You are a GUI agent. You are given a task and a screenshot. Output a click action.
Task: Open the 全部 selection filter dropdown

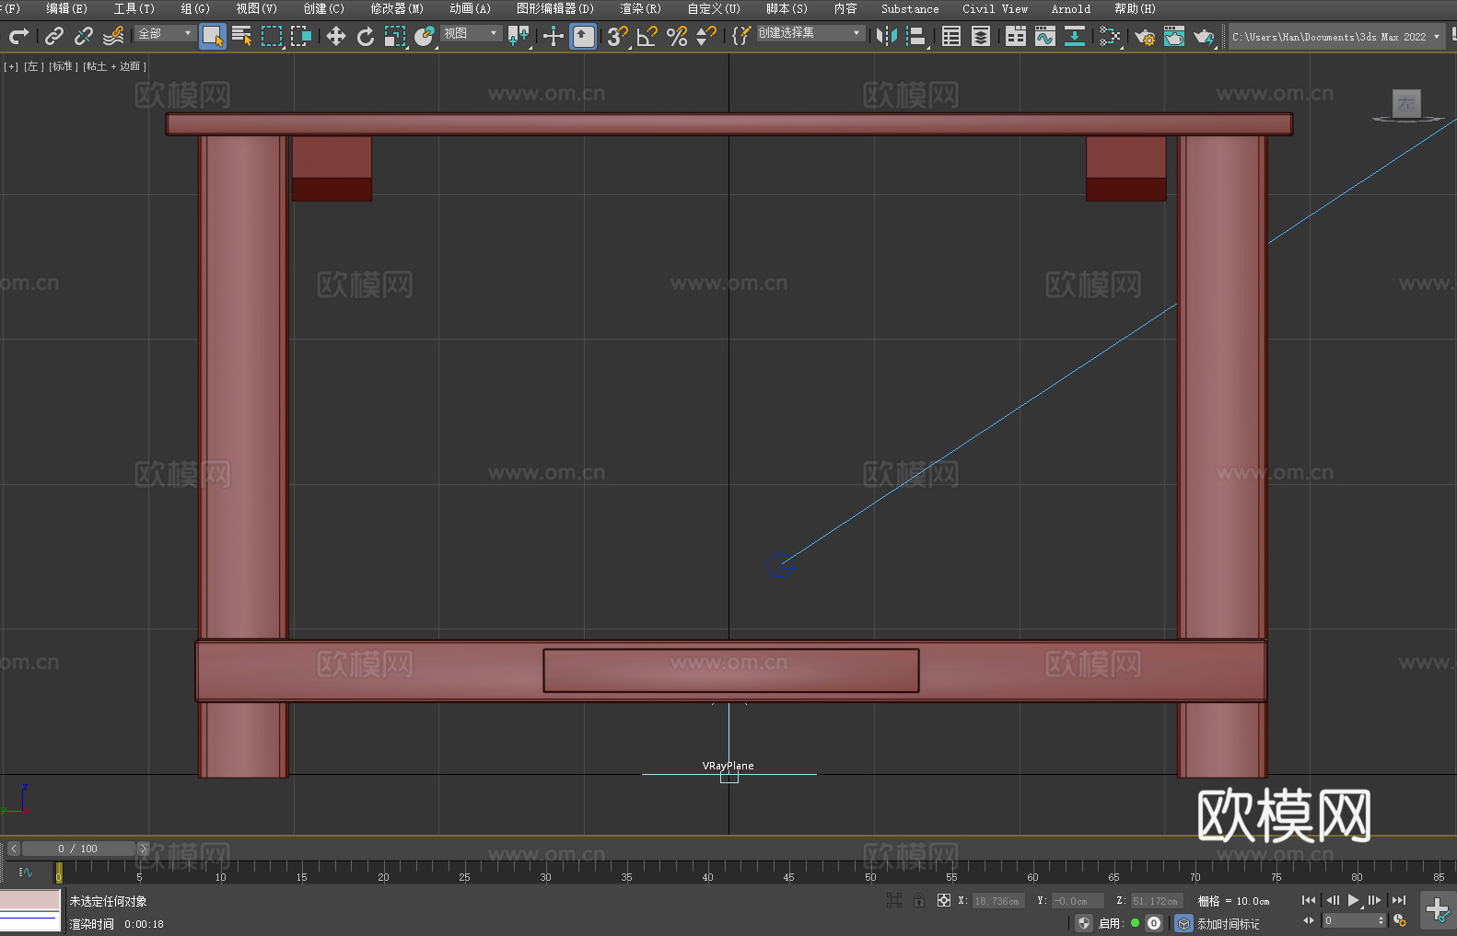tap(165, 33)
